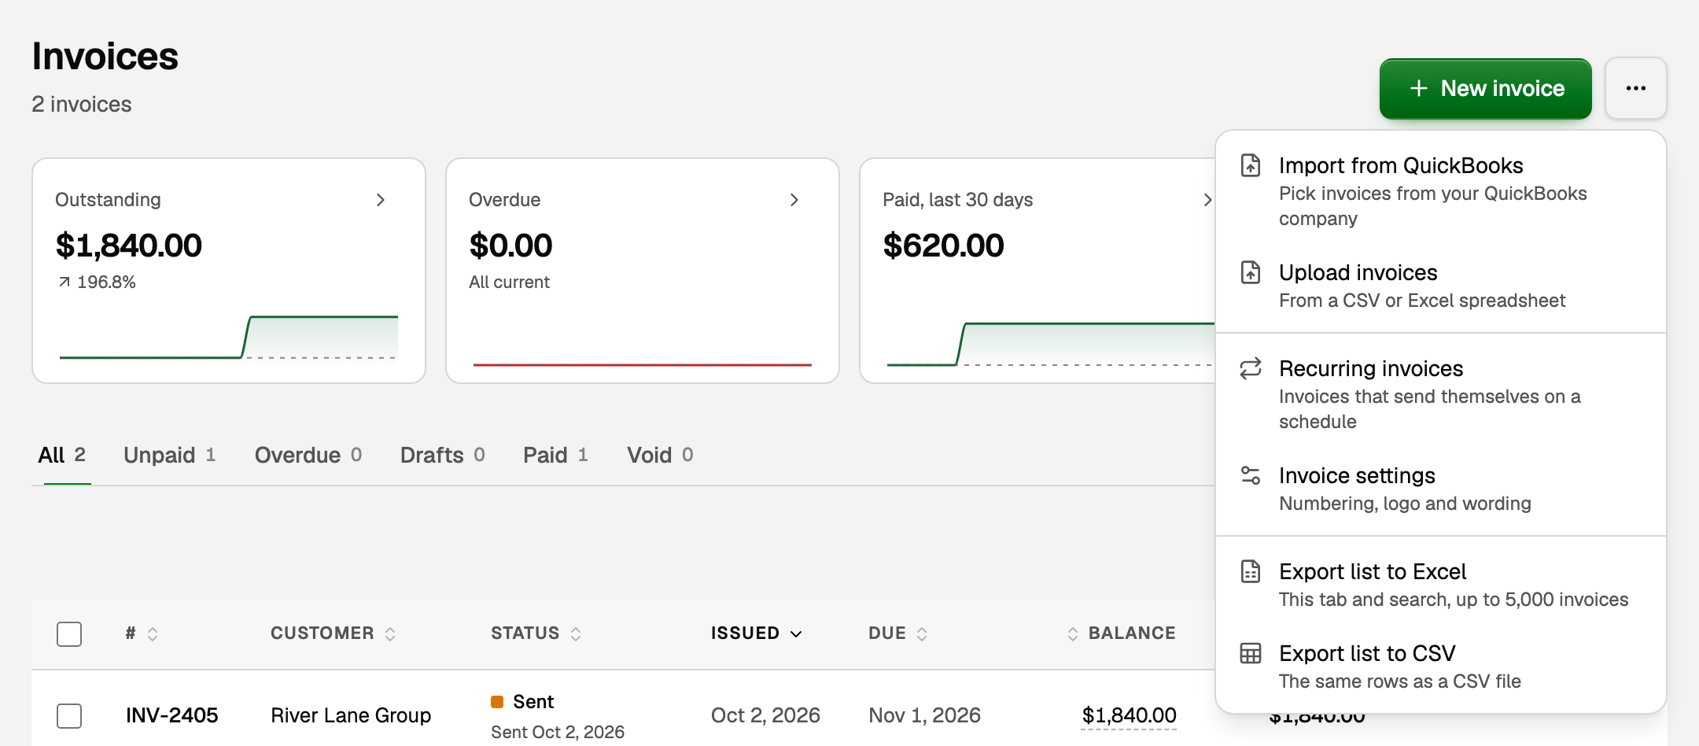Open the three-dot more actions button
1699x746 pixels.
[1636, 88]
